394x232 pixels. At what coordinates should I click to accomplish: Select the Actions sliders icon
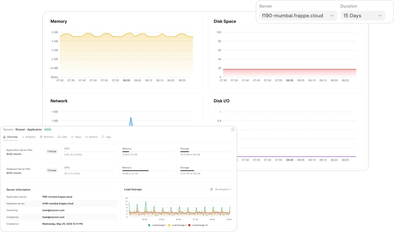pyautogui.click(x=87, y=137)
